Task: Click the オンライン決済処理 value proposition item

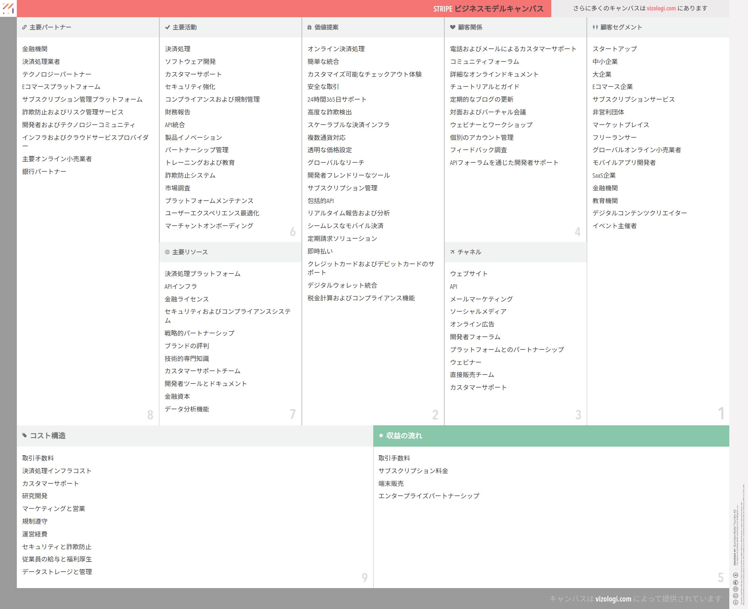Action: coord(336,49)
